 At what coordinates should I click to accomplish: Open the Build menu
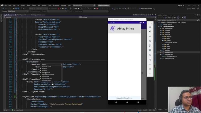29,5
